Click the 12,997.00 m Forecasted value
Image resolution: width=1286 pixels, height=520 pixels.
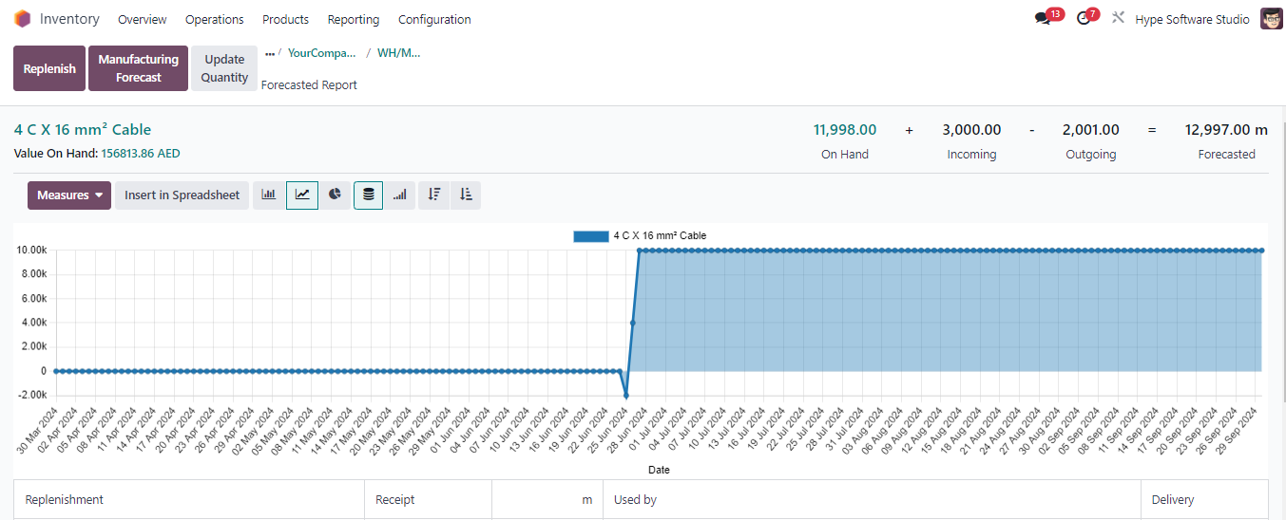tap(1226, 130)
